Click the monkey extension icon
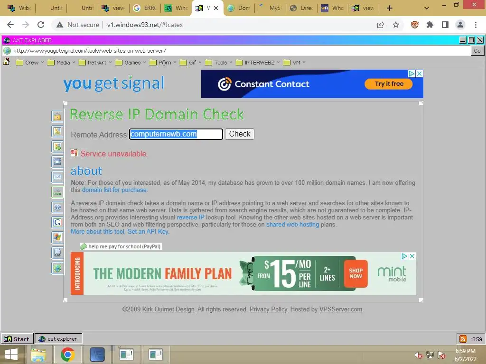This screenshot has width=486, height=364. [415, 25]
